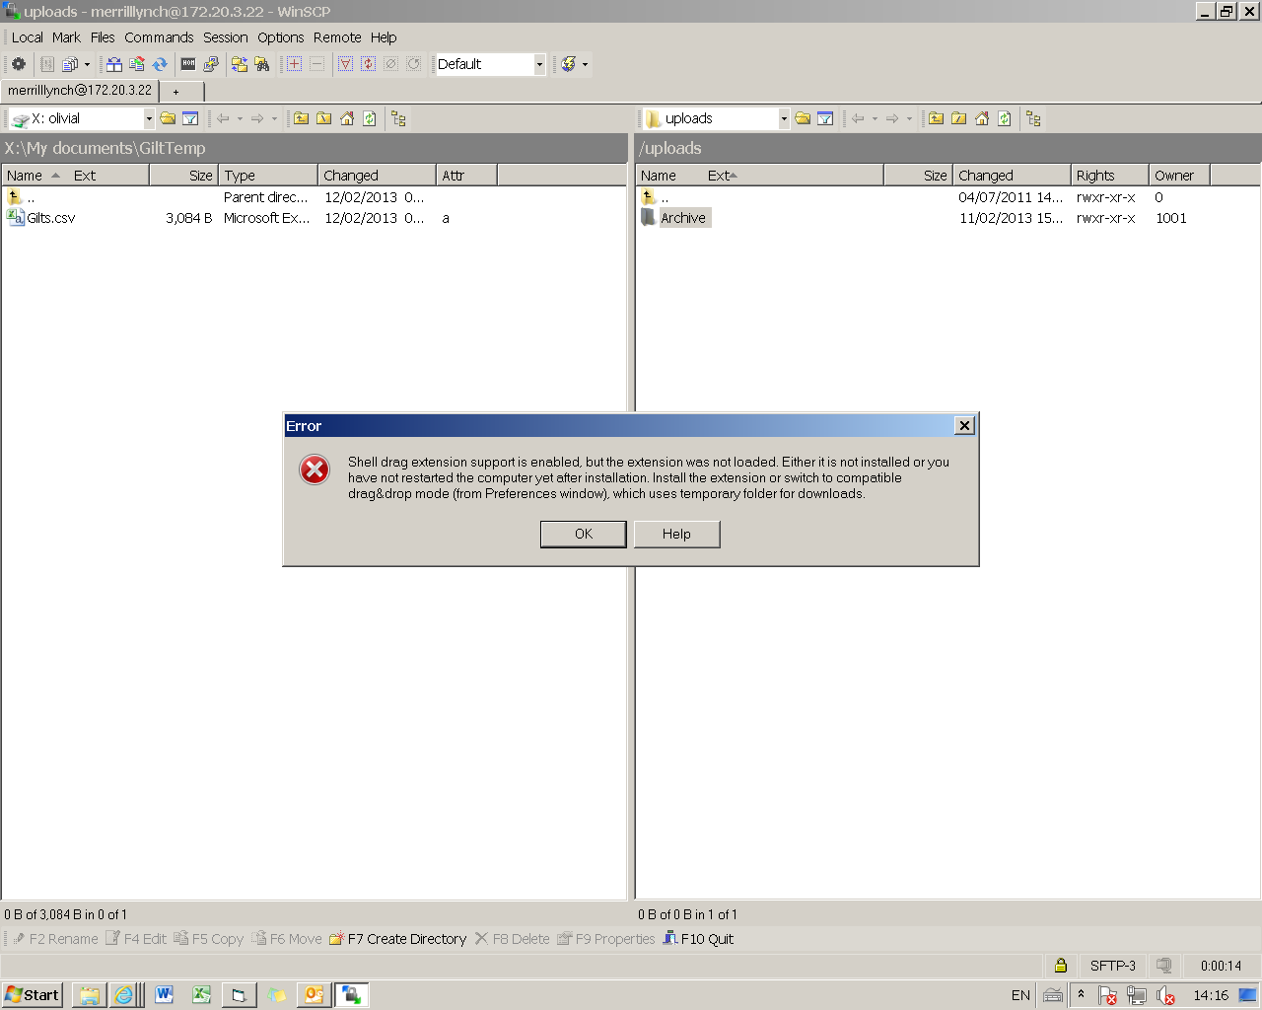Screen dimensions: 1262x1010
Task: Click the lock icon in status bar
Action: click(x=1061, y=966)
